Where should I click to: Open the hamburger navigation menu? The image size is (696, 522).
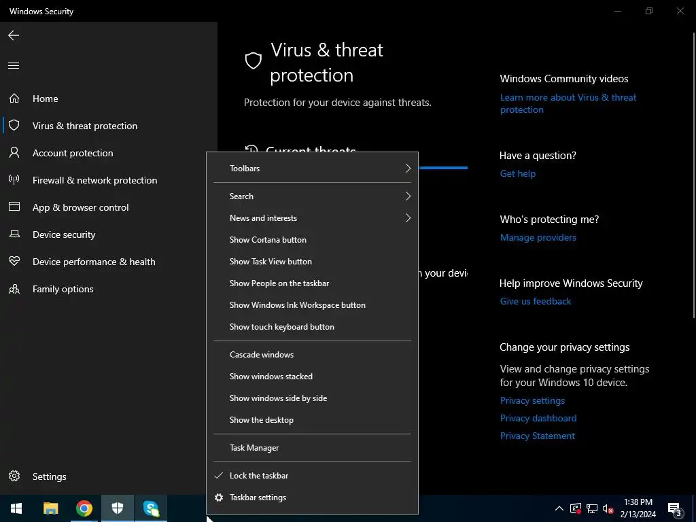pos(14,66)
